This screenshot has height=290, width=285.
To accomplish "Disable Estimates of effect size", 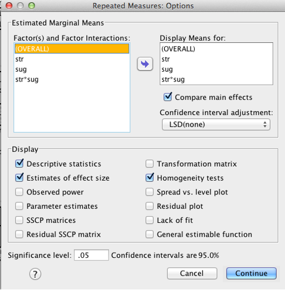I will 19,178.
